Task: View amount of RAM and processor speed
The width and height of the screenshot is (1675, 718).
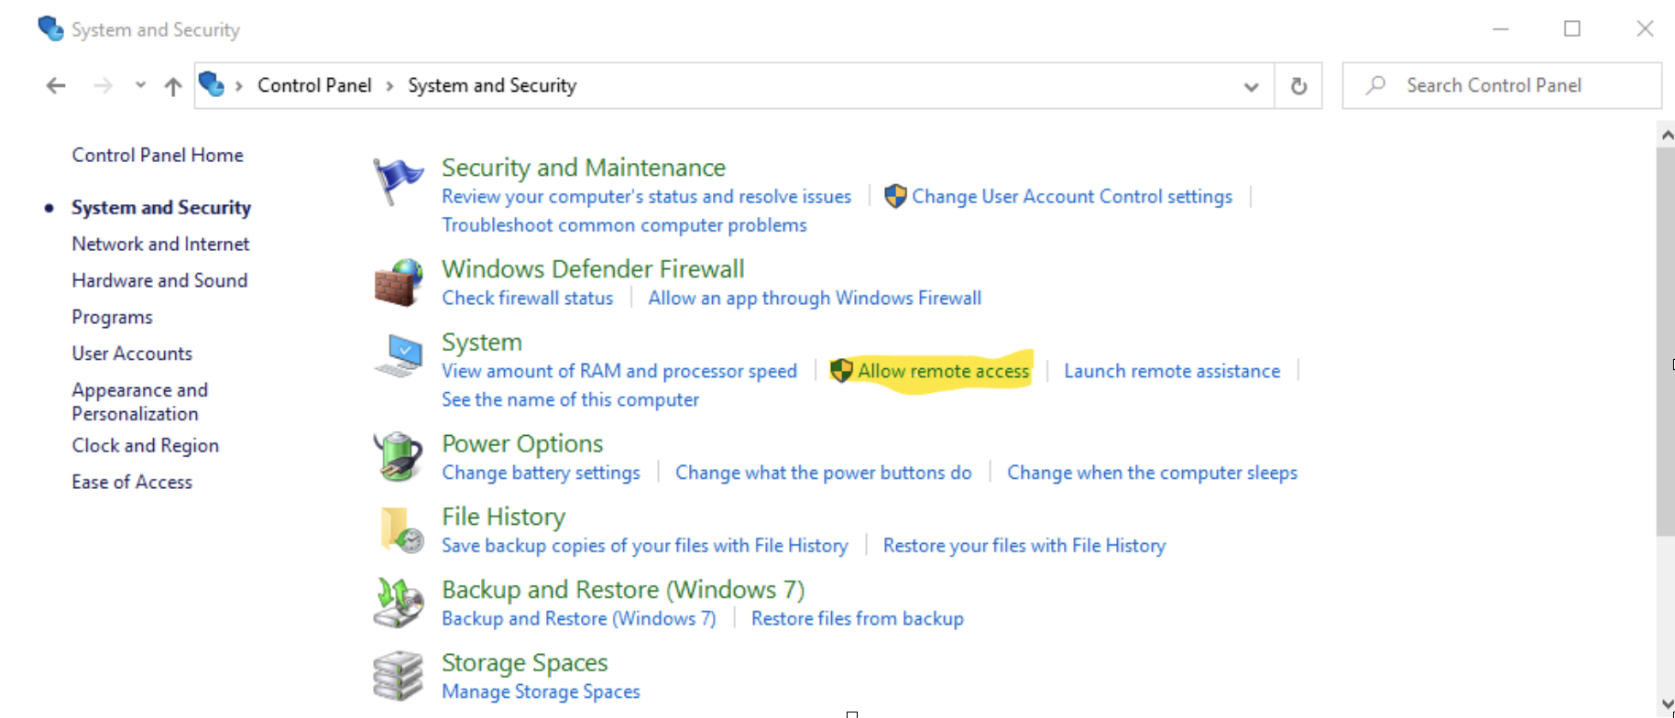Action: pyautogui.click(x=619, y=371)
